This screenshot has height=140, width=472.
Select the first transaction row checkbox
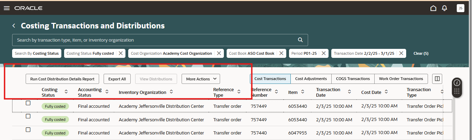(x=28, y=103)
